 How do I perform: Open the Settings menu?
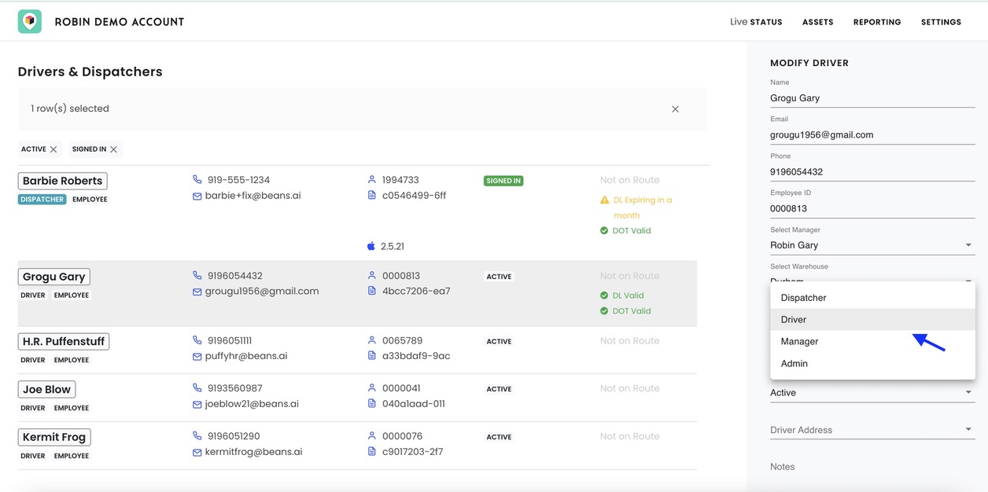pyautogui.click(x=941, y=22)
